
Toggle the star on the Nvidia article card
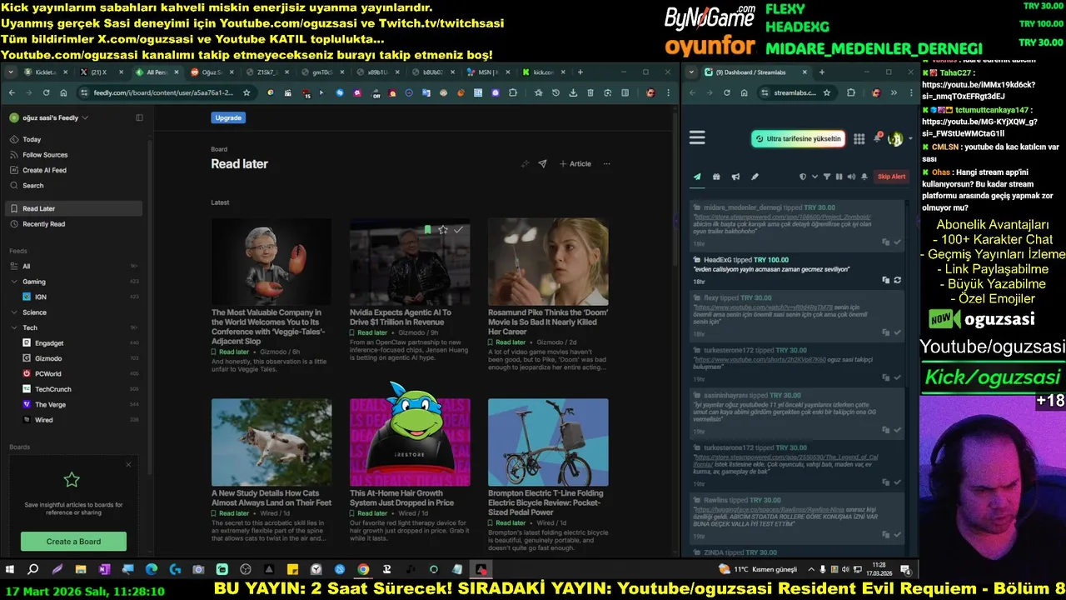click(x=443, y=230)
